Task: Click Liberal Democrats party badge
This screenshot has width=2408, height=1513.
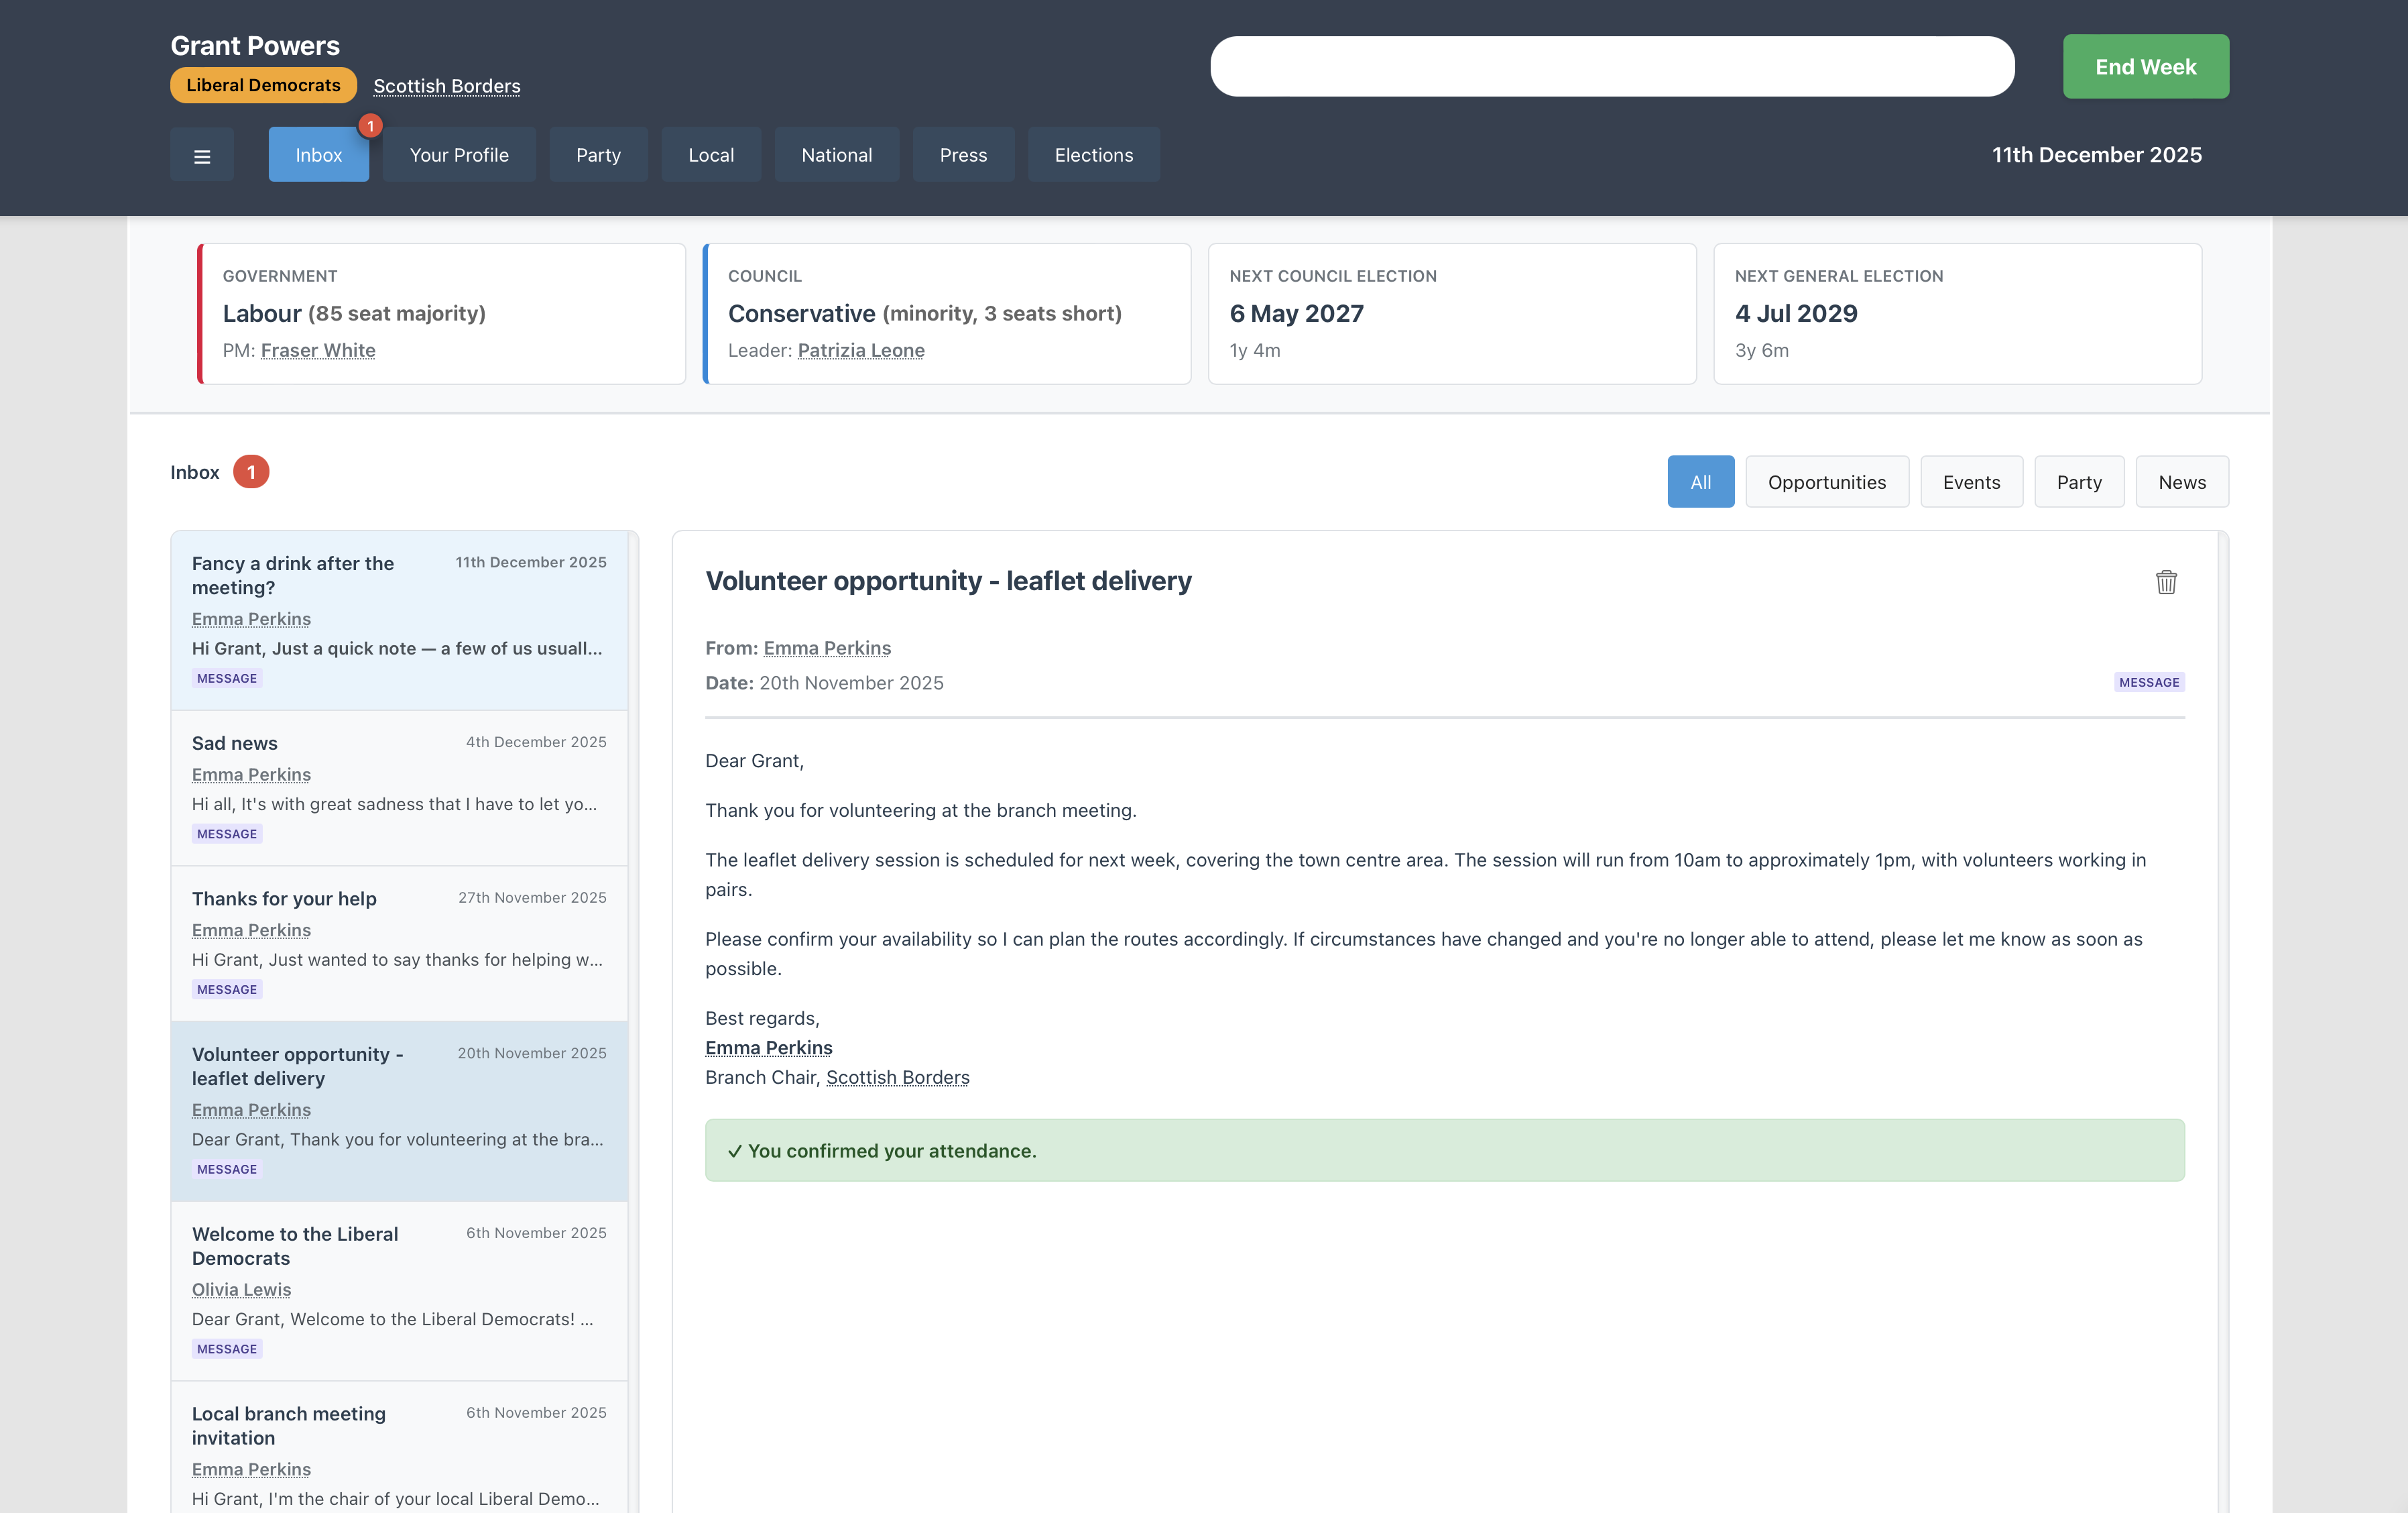Action: [263, 85]
